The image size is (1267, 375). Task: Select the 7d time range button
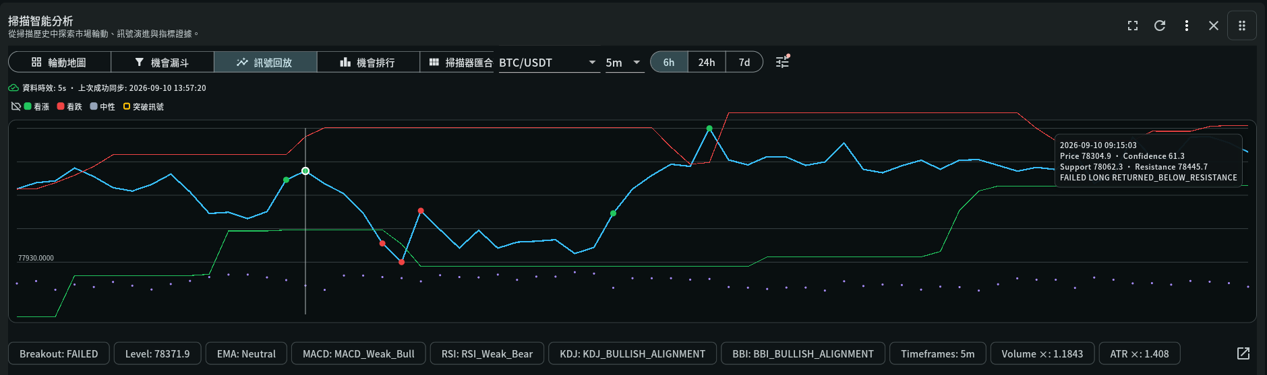click(x=744, y=62)
